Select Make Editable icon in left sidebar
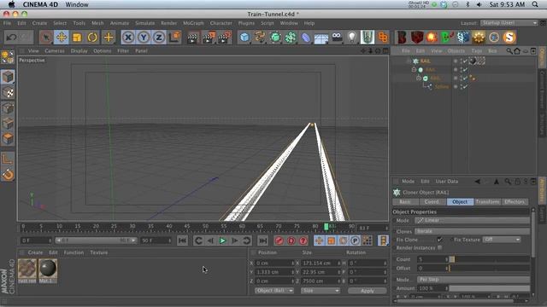This screenshot has height=307, width=547. [8, 57]
